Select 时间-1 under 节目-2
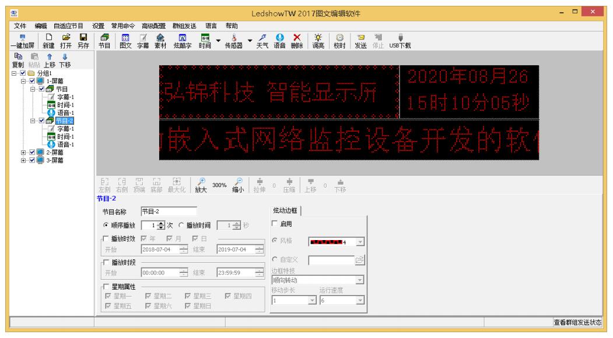The image size is (613, 338). click(x=65, y=137)
